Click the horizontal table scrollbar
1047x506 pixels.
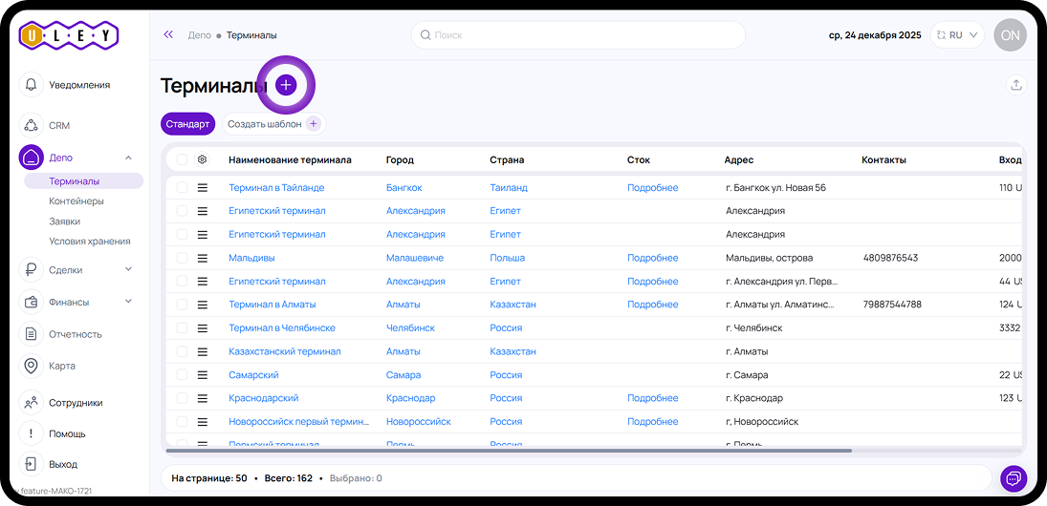tap(509, 451)
